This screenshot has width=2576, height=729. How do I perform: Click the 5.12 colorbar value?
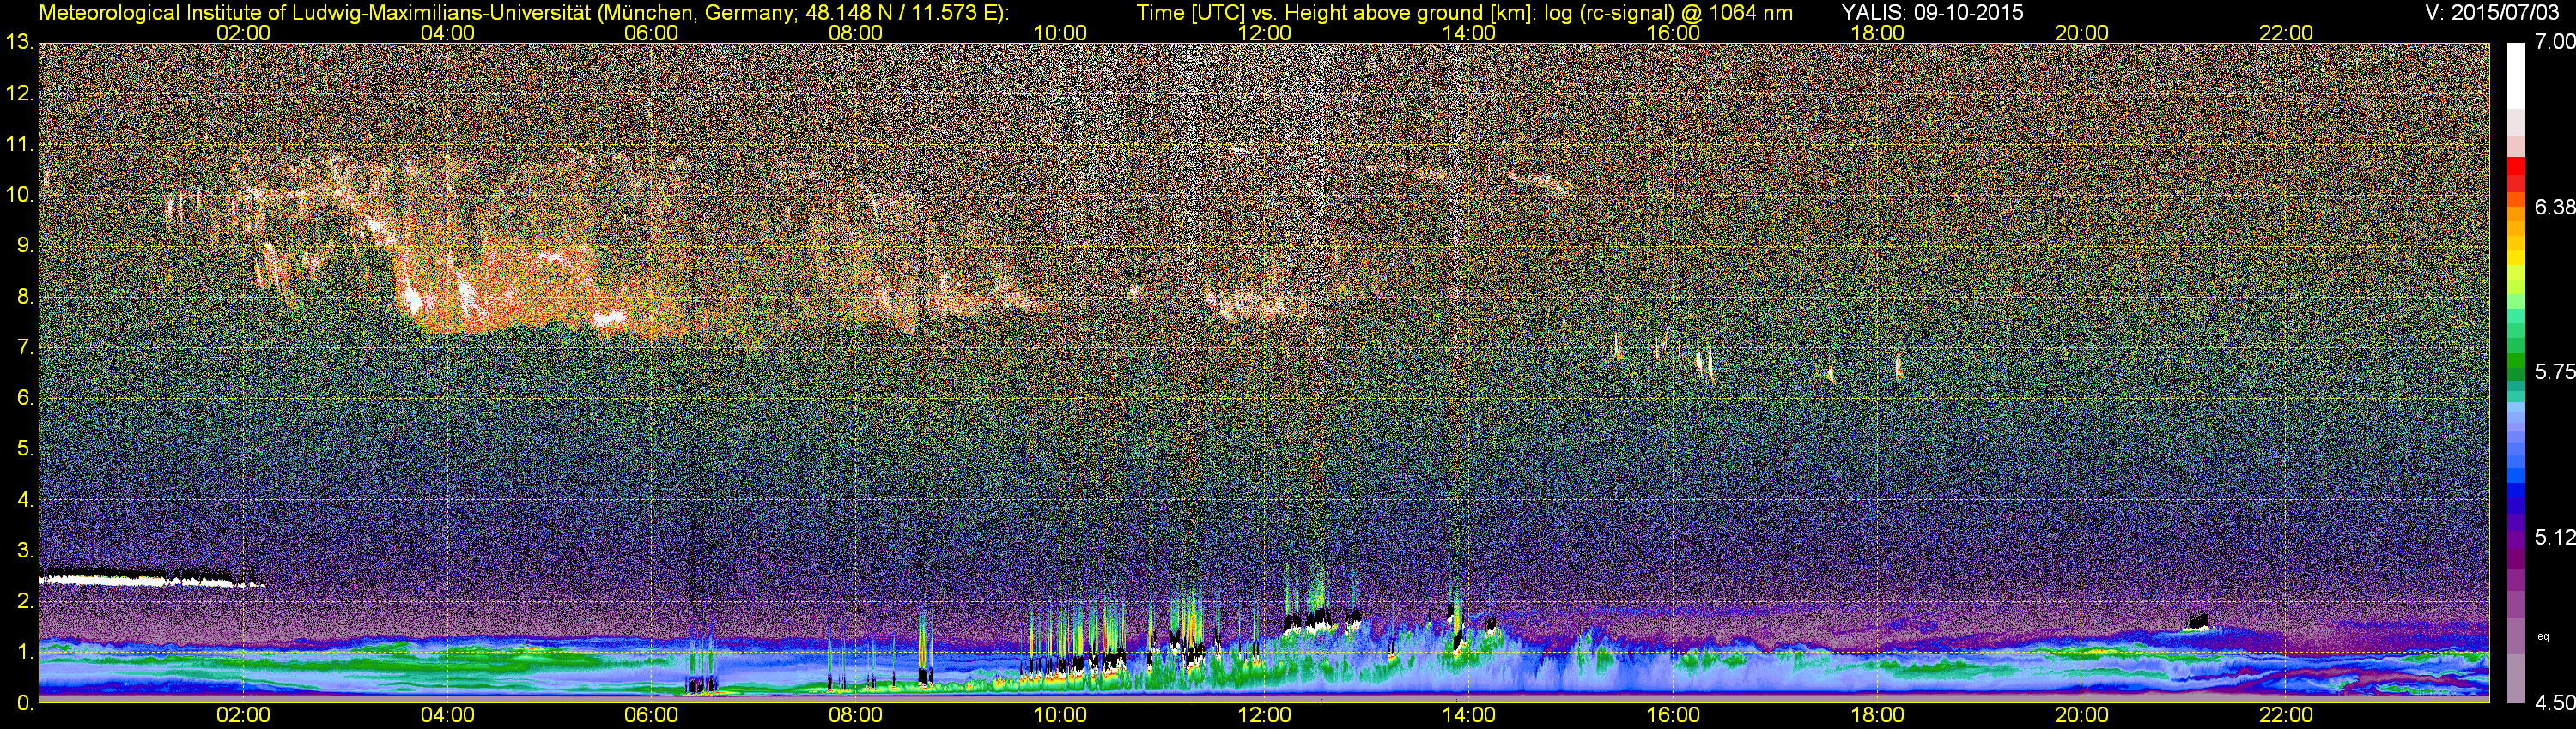(2554, 537)
